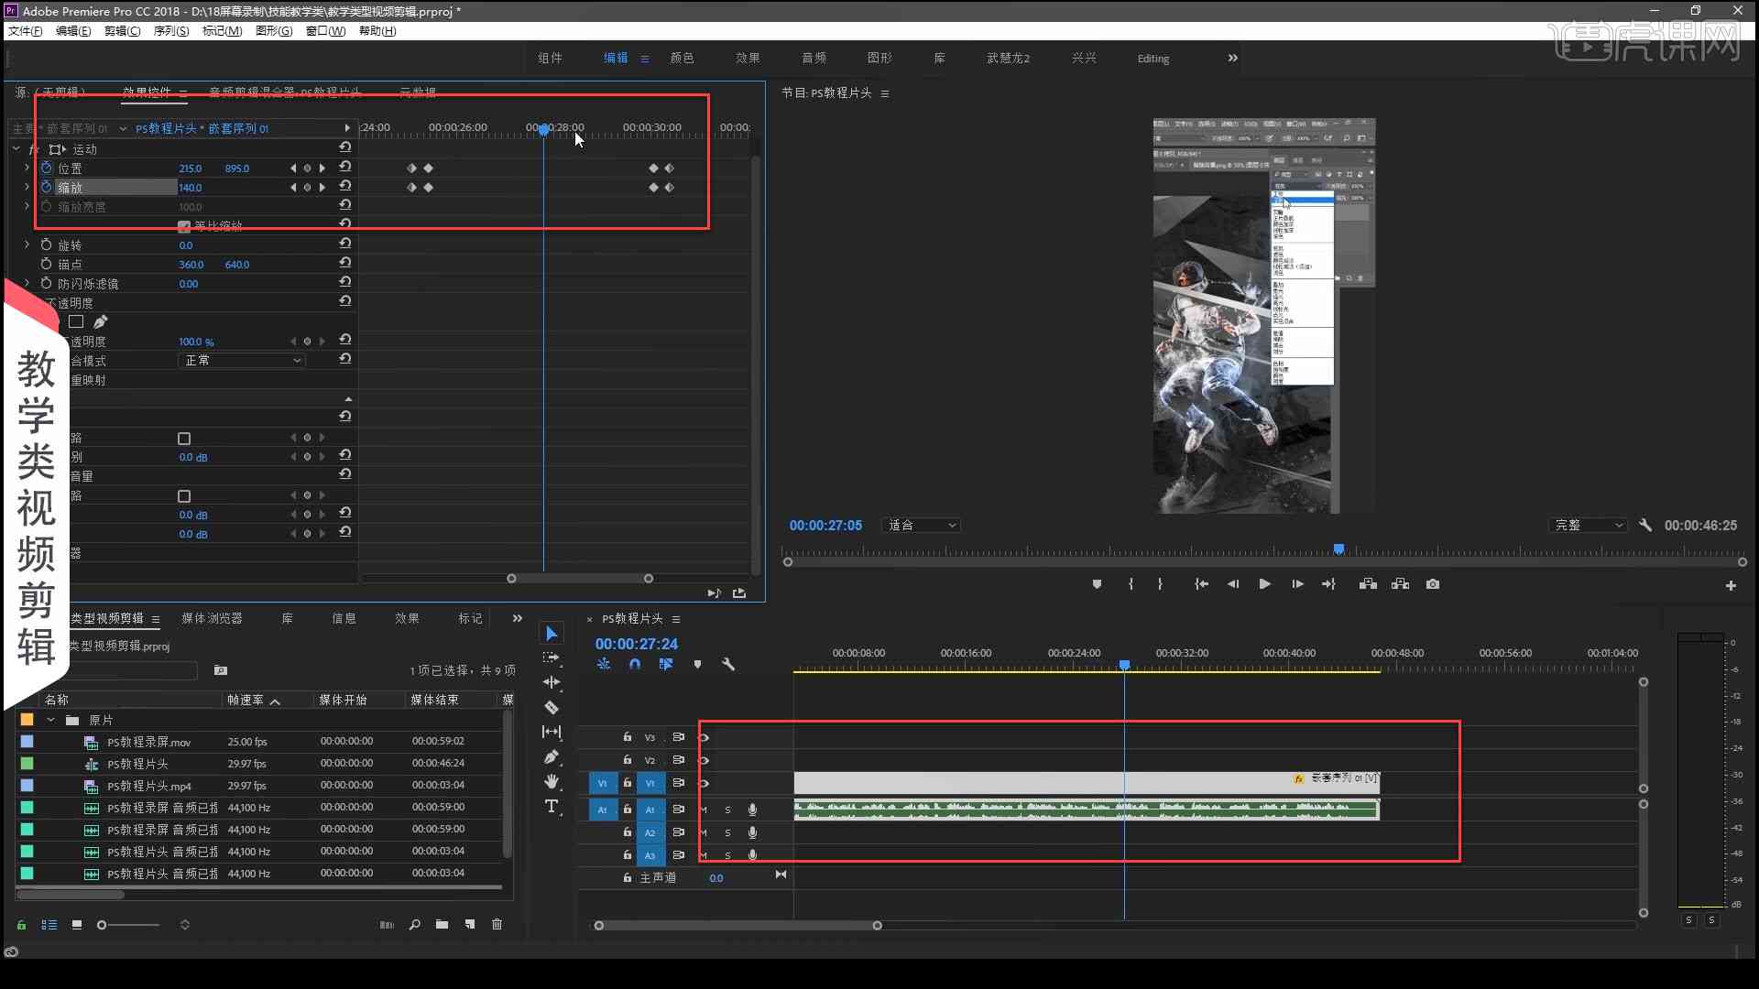Image resolution: width=1759 pixels, height=989 pixels.
Task: Toggle 等比缩放 uniform scale checkbox
Action: [184, 226]
